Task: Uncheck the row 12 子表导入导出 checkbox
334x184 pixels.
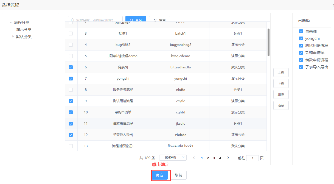Action: pyautogui.click(x=71, y=135)
